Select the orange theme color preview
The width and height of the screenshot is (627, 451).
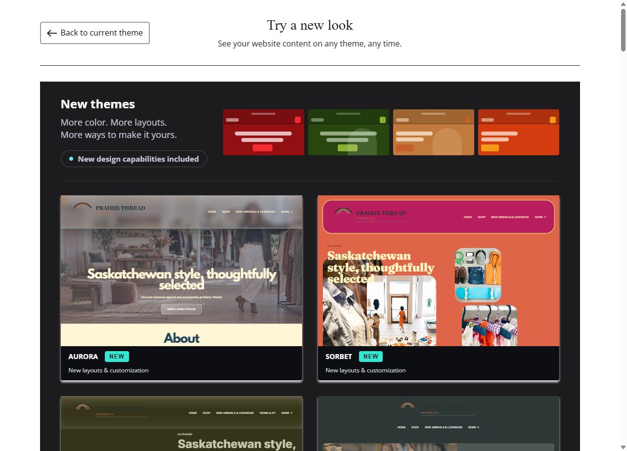[x=519, y=132]
